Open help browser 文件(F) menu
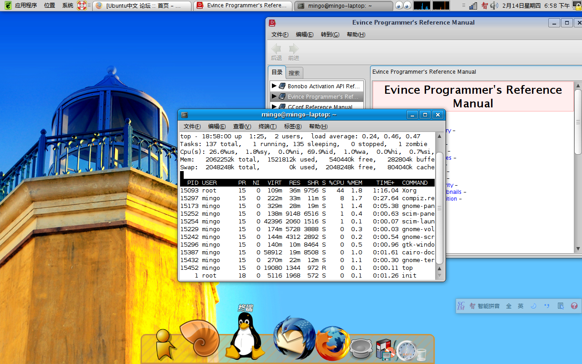This screenshot has width=582, height=364. tap(280, 35)
